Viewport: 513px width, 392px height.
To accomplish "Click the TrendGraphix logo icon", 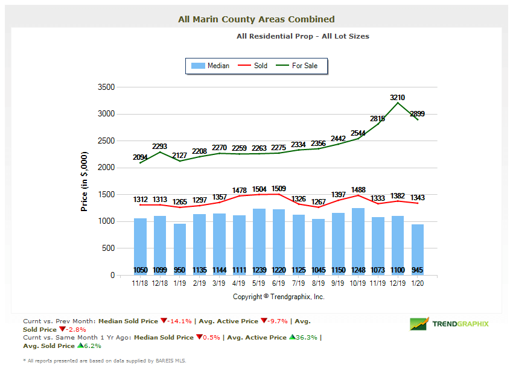I will (419, 324).
